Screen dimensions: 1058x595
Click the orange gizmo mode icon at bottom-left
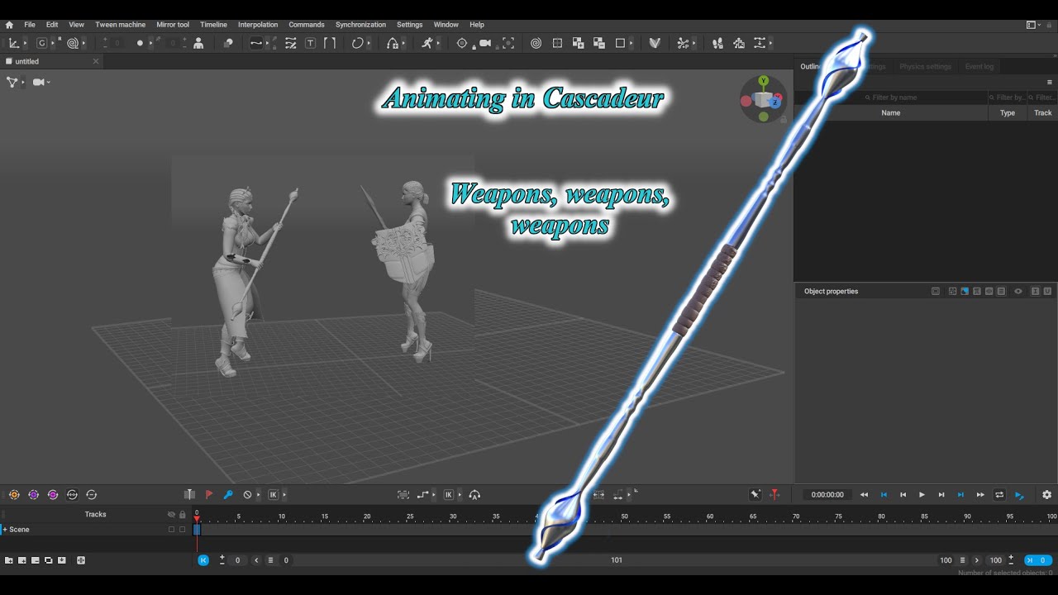[x=14, y=495]
